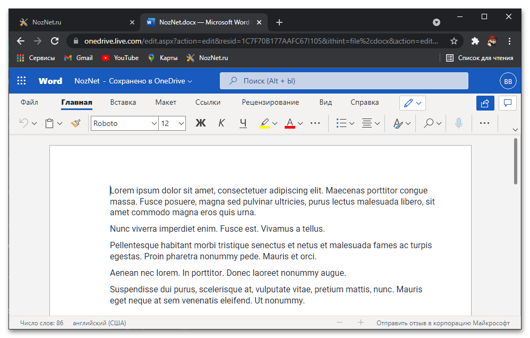This screenshot has width=530, height=338.
Task: Click the document vertical scrollbar
Action: coord(516,162)
